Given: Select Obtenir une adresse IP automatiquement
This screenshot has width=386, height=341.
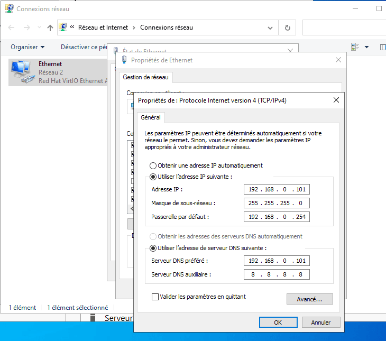Looking at the screenshot, I should 153,165.
